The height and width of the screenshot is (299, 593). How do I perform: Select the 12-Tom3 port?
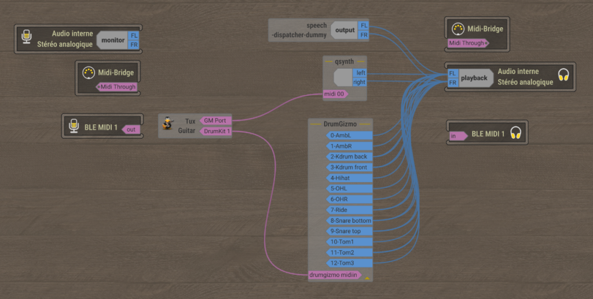(x=349, y=263)
